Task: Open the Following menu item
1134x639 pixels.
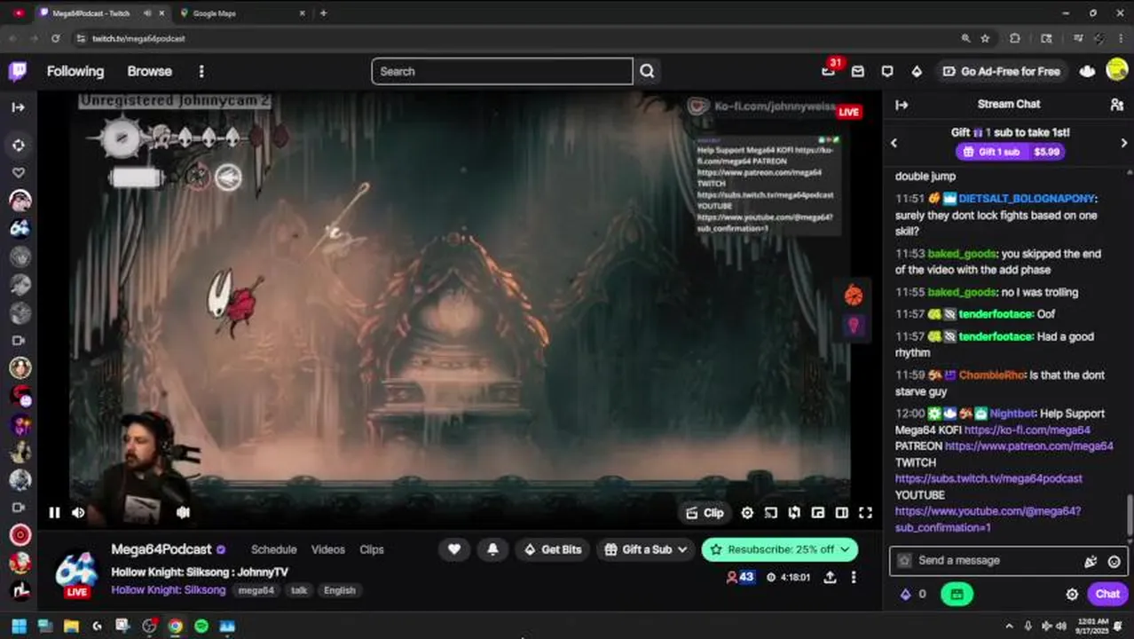Action: 75,71
